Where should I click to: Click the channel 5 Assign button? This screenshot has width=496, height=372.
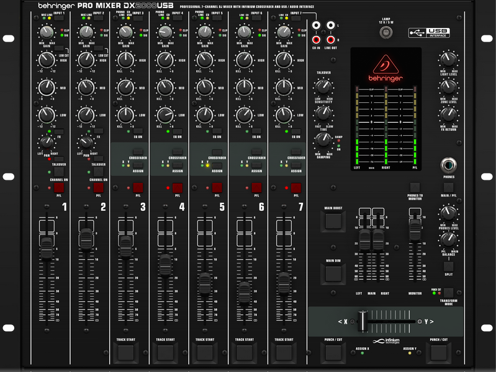[x=217, y=165]
